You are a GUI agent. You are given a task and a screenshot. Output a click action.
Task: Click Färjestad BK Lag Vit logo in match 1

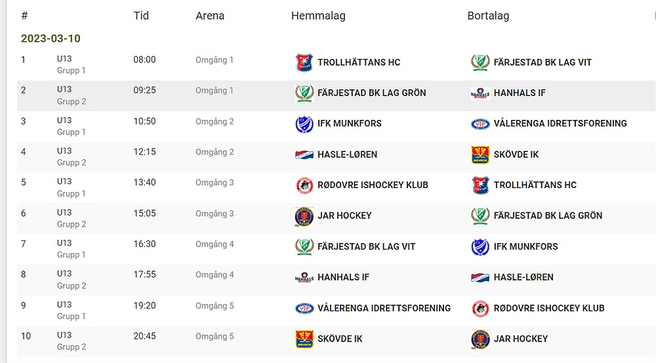[480, 63]
